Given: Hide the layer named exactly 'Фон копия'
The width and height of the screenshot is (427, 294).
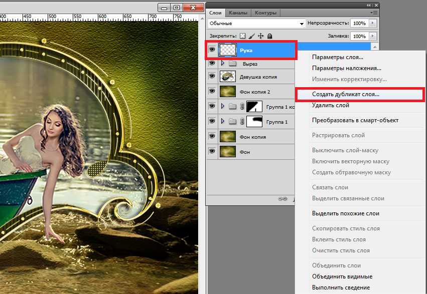Looking at the screenshot, I should (212, 136).
